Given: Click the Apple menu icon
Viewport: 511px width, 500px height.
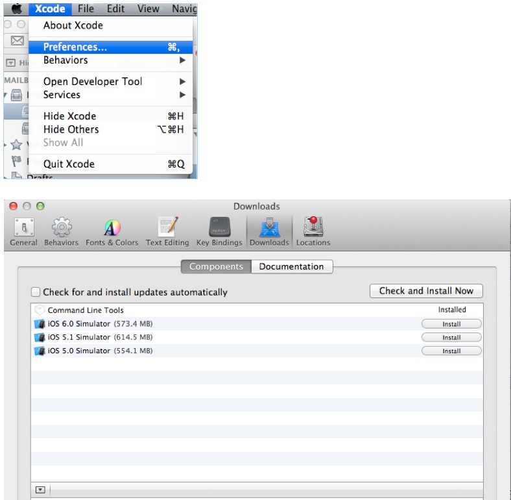Looking at the screenshot, I should point(16,8).
